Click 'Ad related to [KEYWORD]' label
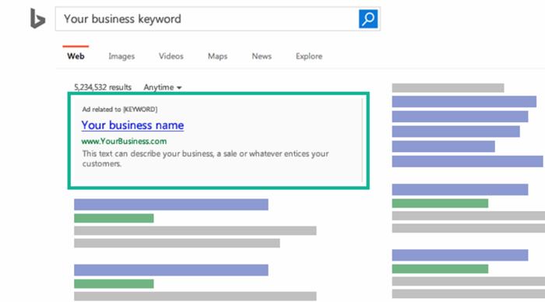The width and height of the screenshot is (545, 302). pyautogui.click(x=120, y=110)
